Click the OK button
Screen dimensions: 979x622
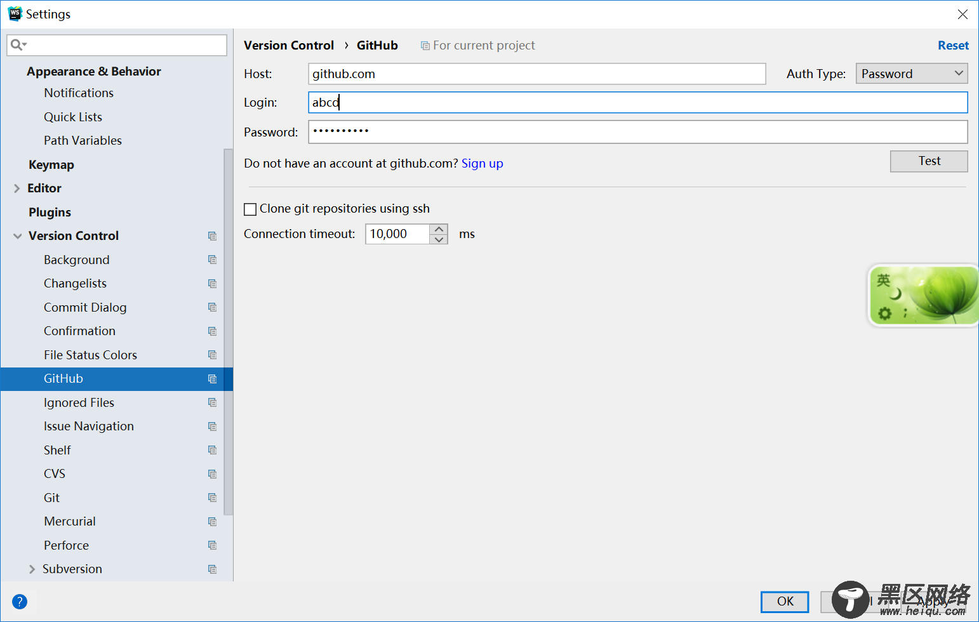tap(785, 602)
